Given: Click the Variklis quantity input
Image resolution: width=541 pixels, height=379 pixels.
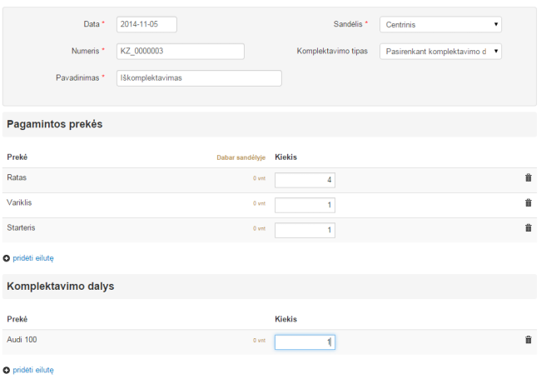Looking at the screenshot, I should pos(305,205).
